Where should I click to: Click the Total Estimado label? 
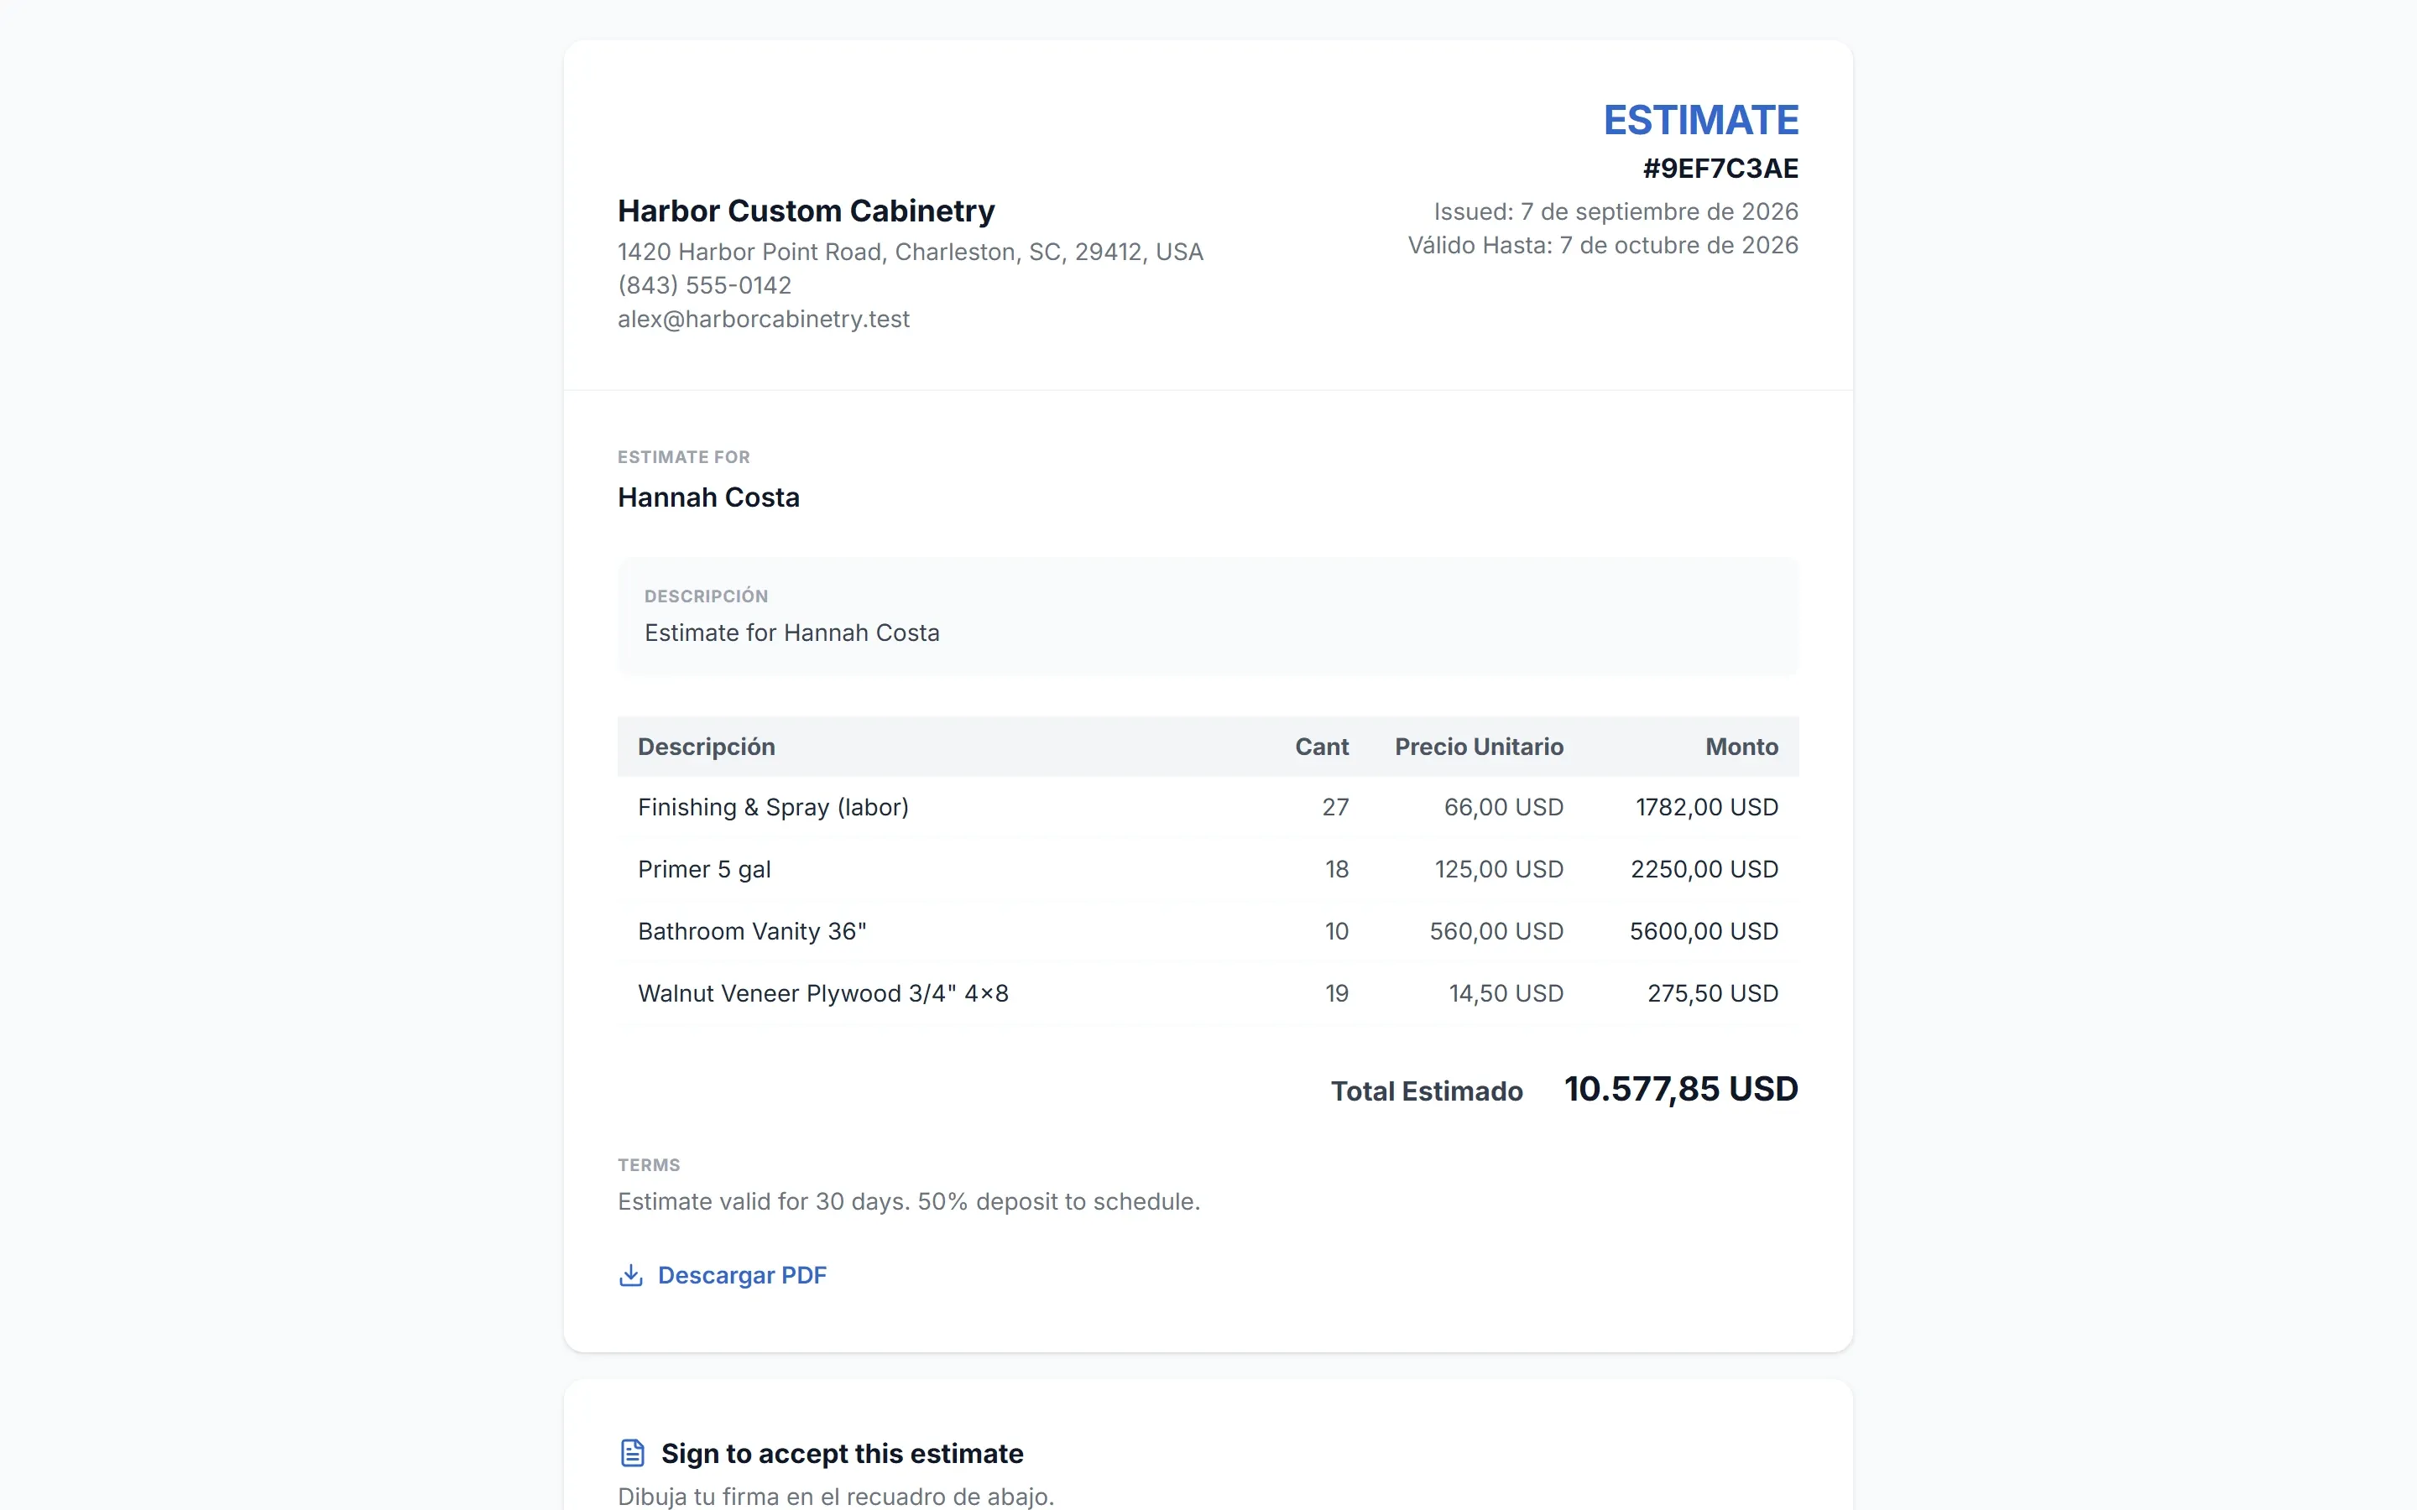[x=1426, y=1091]
